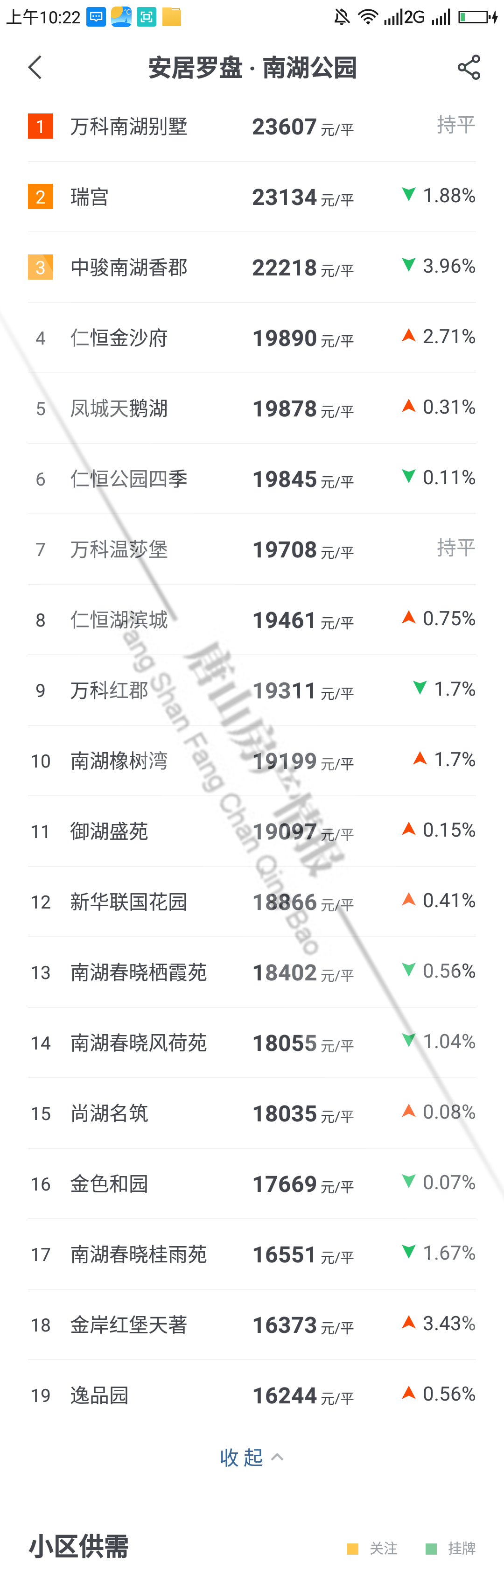Open the share icon

469,67
